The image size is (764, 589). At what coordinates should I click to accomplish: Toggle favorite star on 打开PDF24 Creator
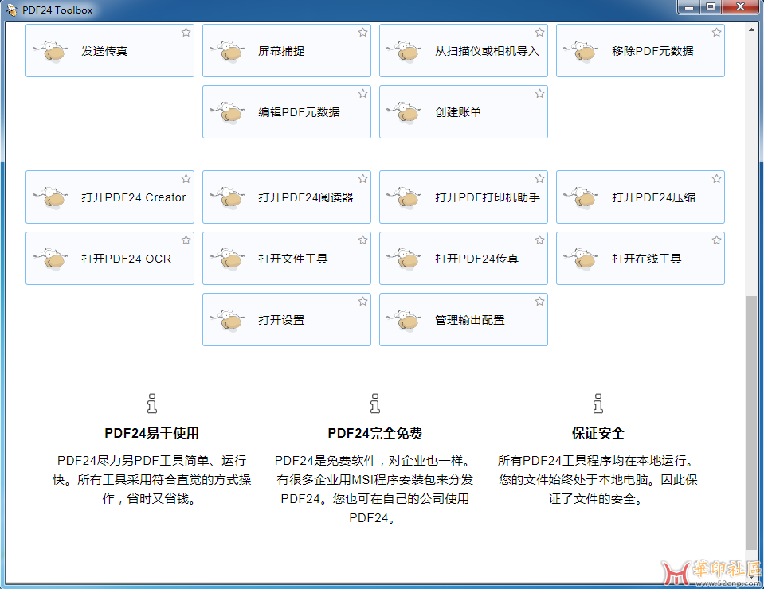pos(186,179)
